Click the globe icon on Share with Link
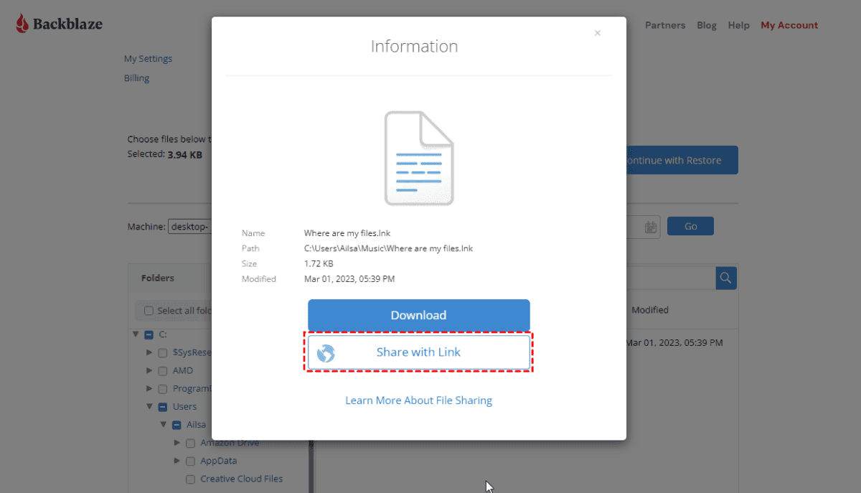Image resolution: width=861 pixels, height=493 pixels. [x=326, y=352]
